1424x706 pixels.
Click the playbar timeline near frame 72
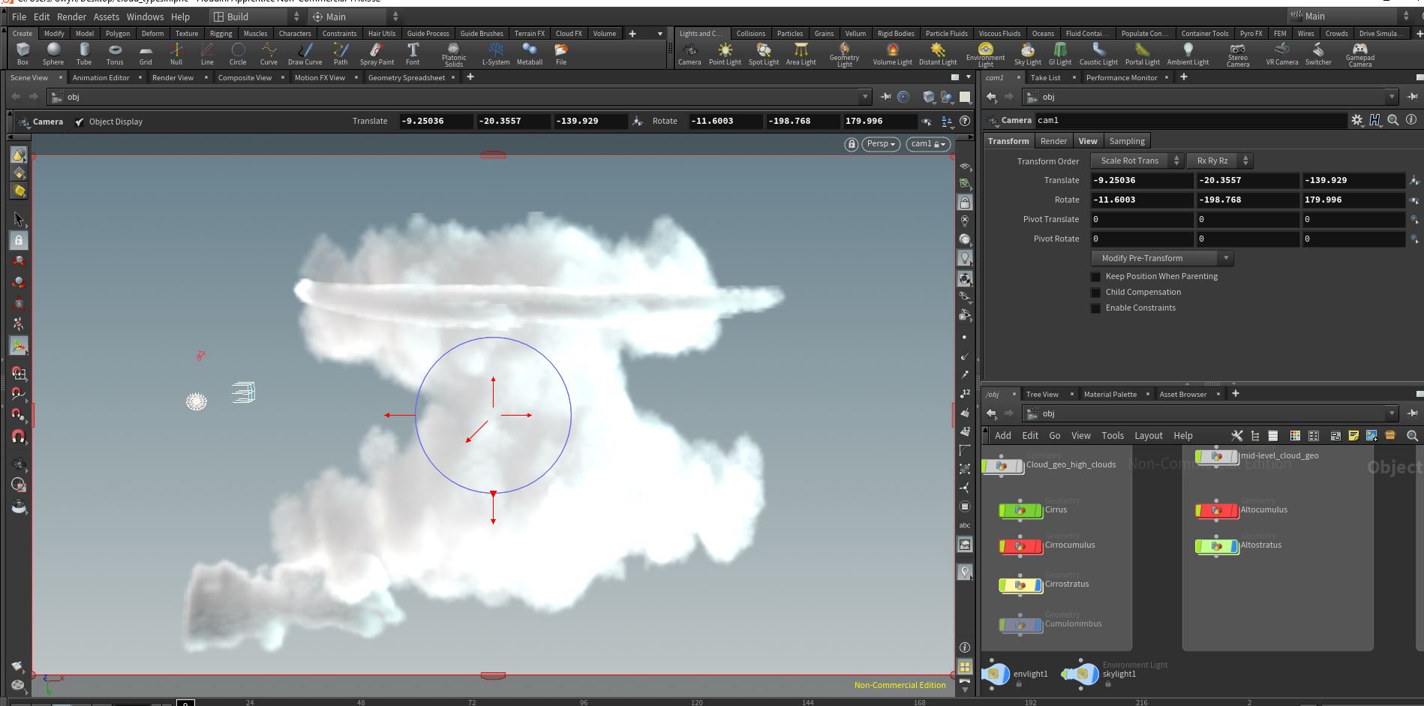click(471, 702)
